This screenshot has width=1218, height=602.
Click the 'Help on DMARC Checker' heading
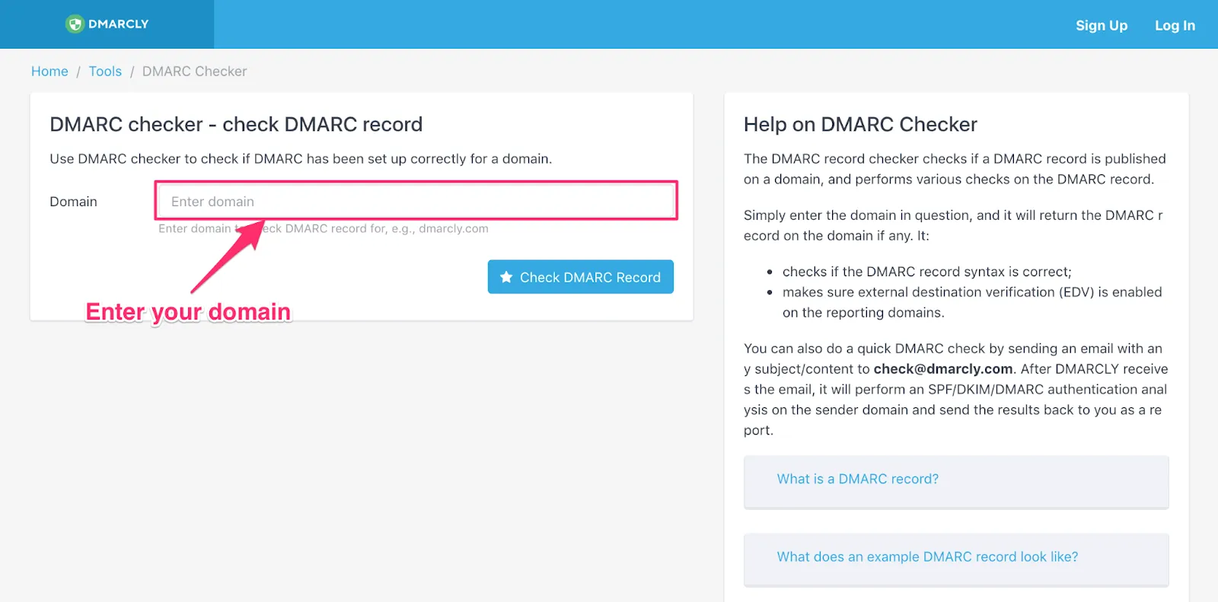860,124
